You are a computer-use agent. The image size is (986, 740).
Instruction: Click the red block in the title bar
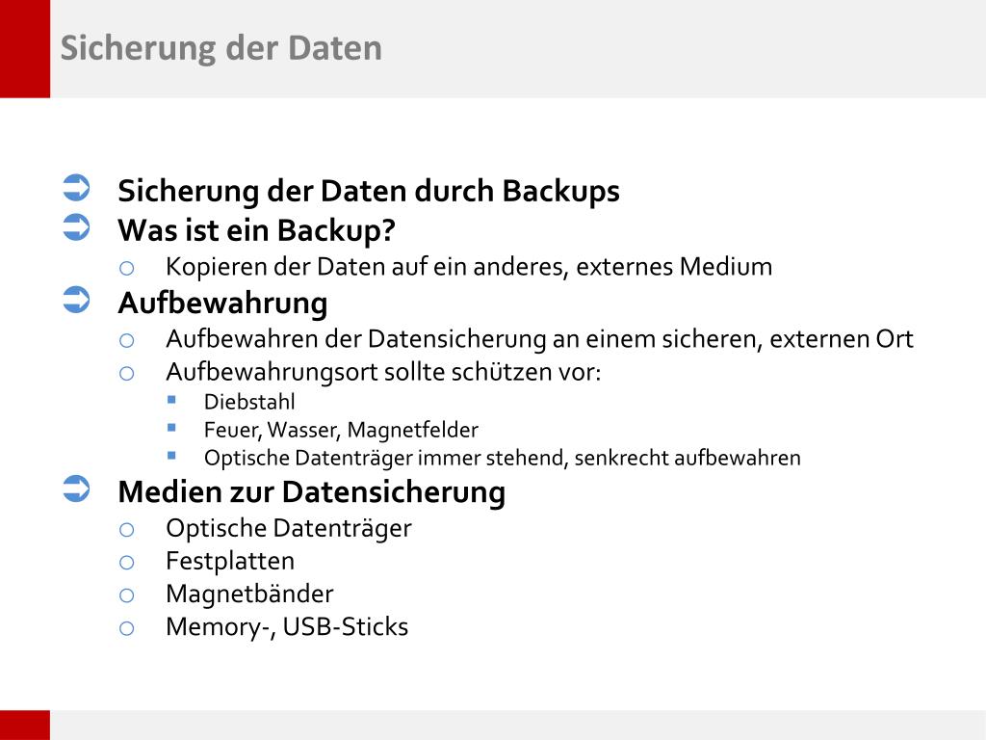coord(24,48)
